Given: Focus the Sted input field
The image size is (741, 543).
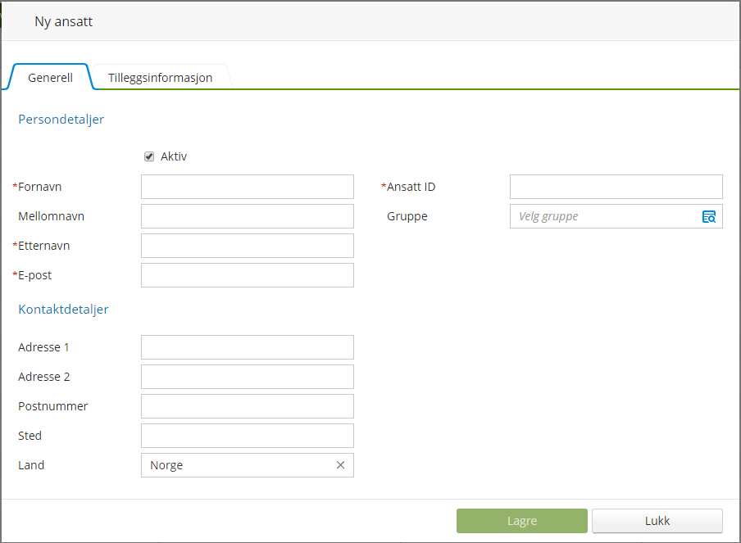Looking at the screenshot, I should click(248, 436).
